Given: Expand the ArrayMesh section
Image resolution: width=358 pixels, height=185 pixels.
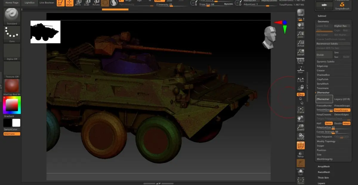Looking at the screenshot, I should (324, 167).
